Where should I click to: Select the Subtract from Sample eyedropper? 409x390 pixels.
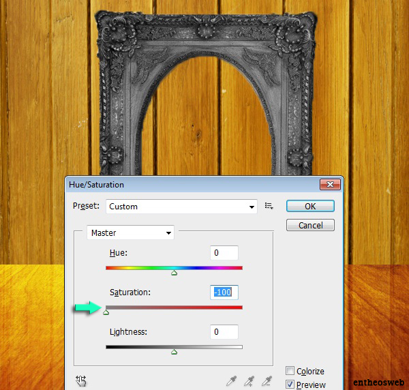(267, 381)
